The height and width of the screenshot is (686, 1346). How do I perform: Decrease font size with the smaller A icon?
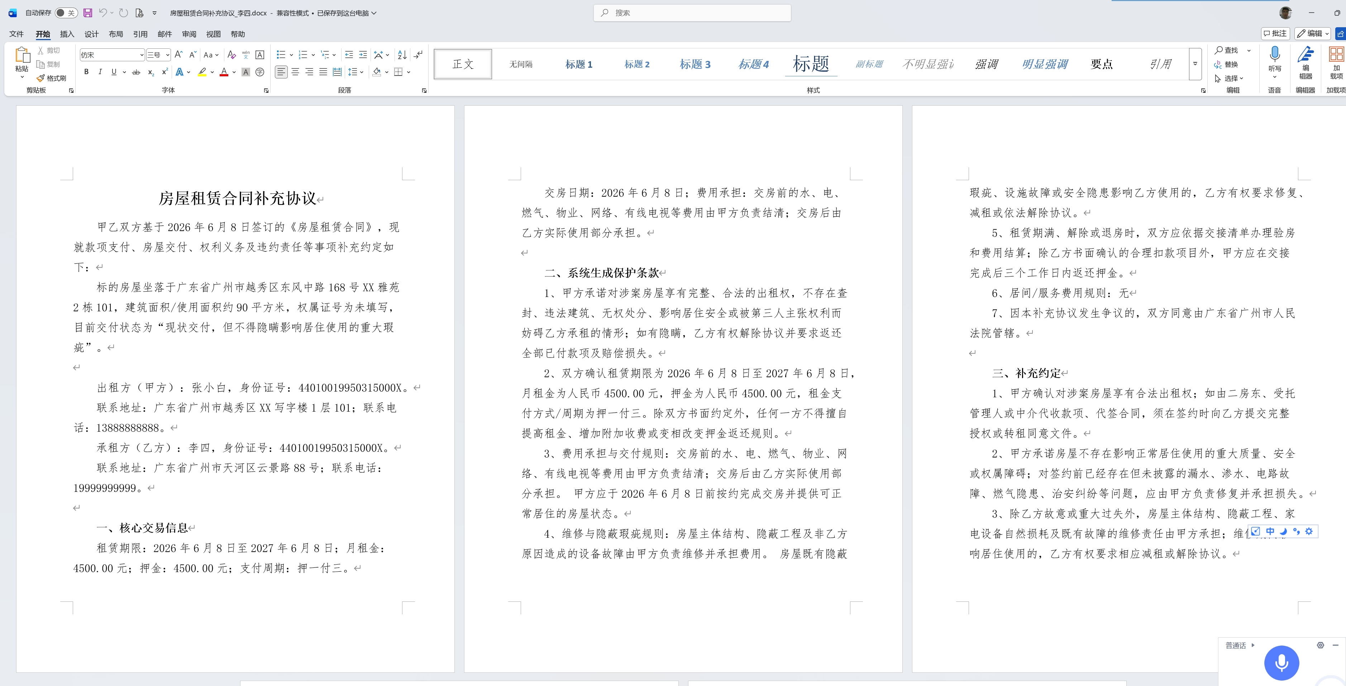pos(193,55)
